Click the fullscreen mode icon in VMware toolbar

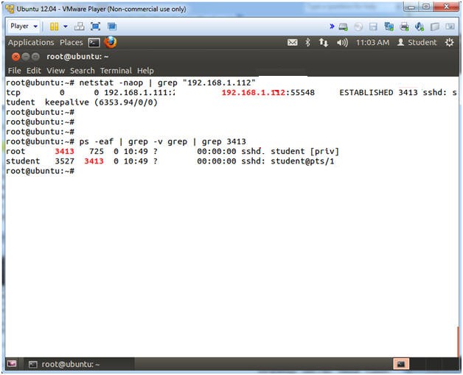point(94,27)
